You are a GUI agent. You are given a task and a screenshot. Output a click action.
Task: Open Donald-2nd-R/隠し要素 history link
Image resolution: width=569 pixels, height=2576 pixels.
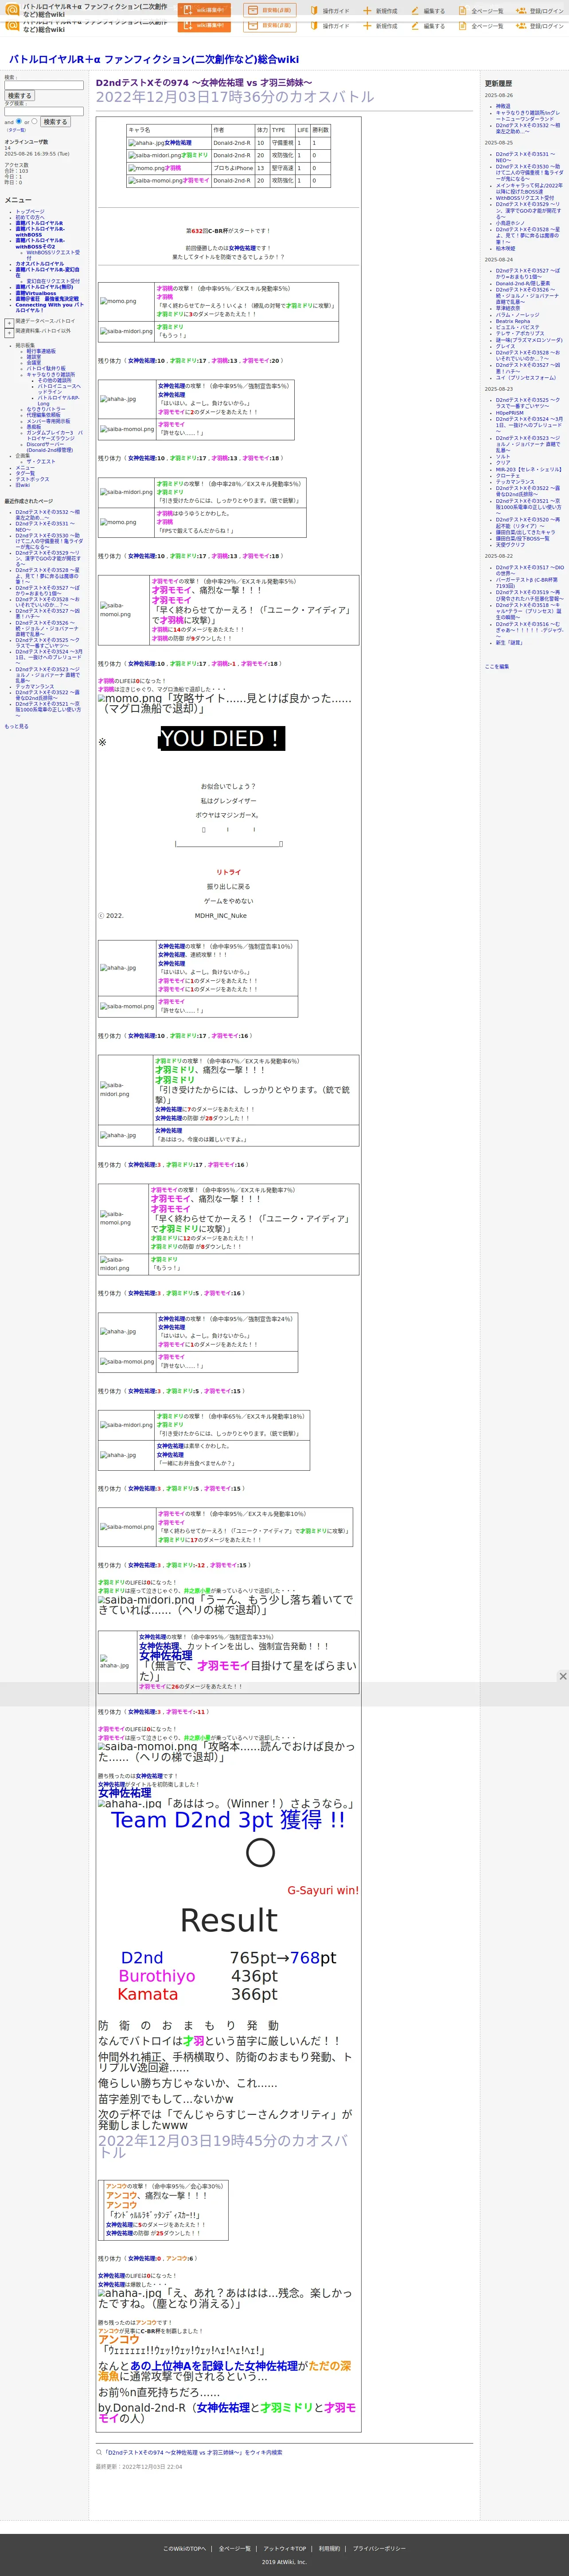click(x=523, y=283)
